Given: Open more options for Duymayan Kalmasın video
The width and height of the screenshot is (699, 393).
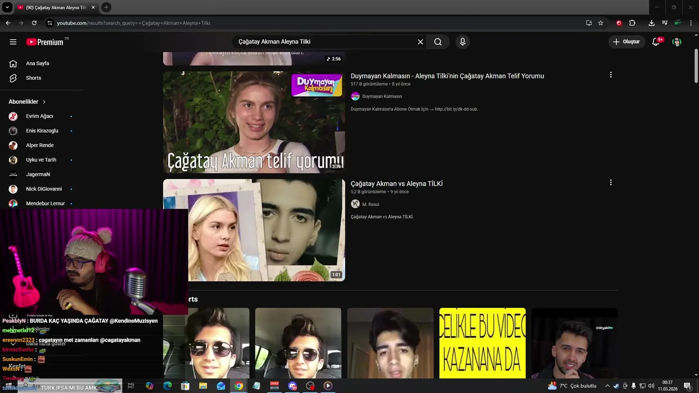Looking at the screenshot, I should 611,75.
